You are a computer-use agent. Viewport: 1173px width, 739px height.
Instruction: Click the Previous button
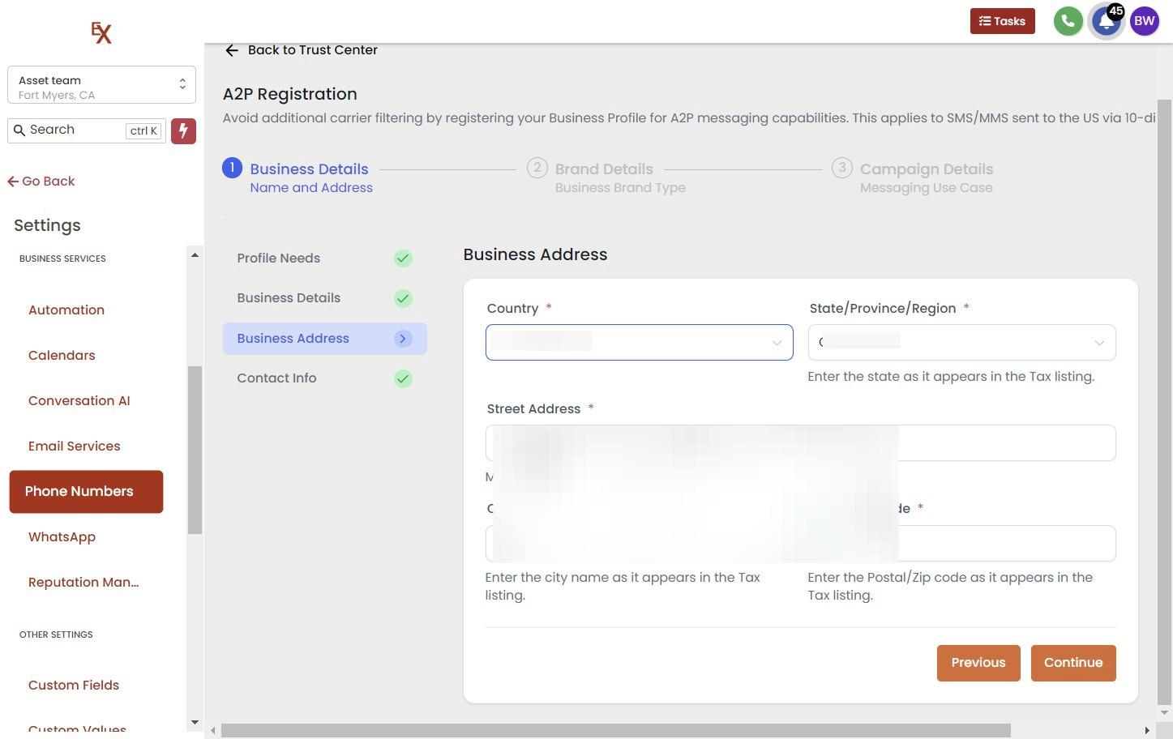point(978,663)
